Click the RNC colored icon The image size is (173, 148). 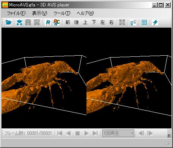coord(57,22)
